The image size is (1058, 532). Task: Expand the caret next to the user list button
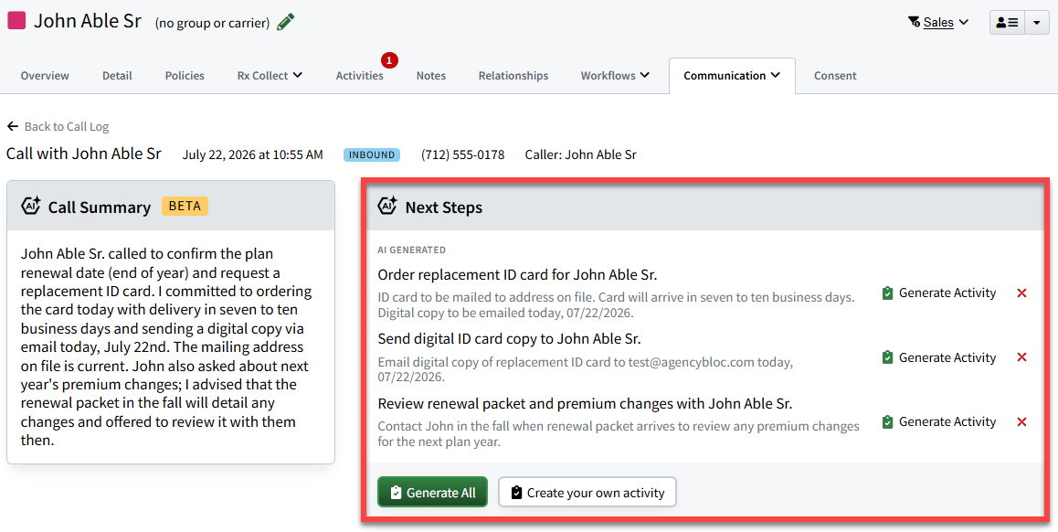click(1036, 22)
